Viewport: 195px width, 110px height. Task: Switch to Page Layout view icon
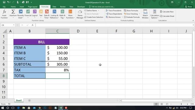point(161,104)
